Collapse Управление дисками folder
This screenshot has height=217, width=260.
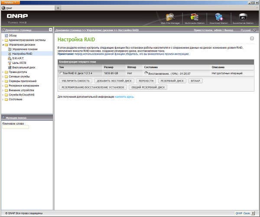(3, 45)
